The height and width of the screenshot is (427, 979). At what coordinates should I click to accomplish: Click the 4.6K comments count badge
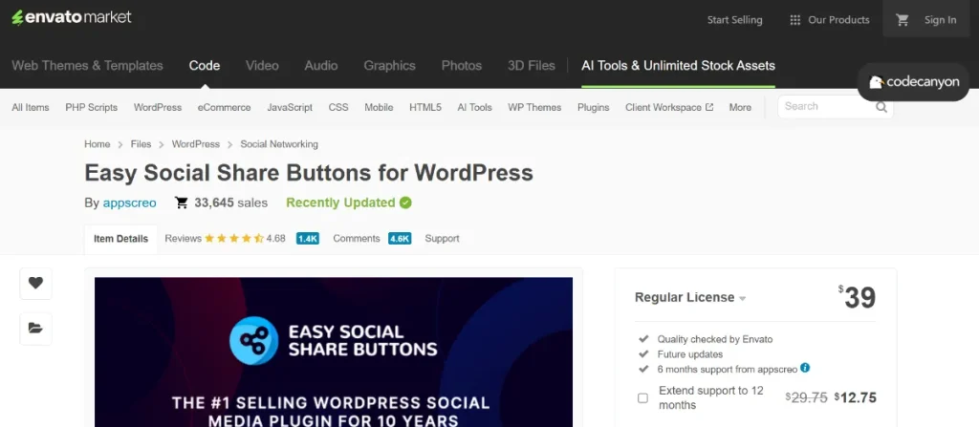[x=400, y=239]
